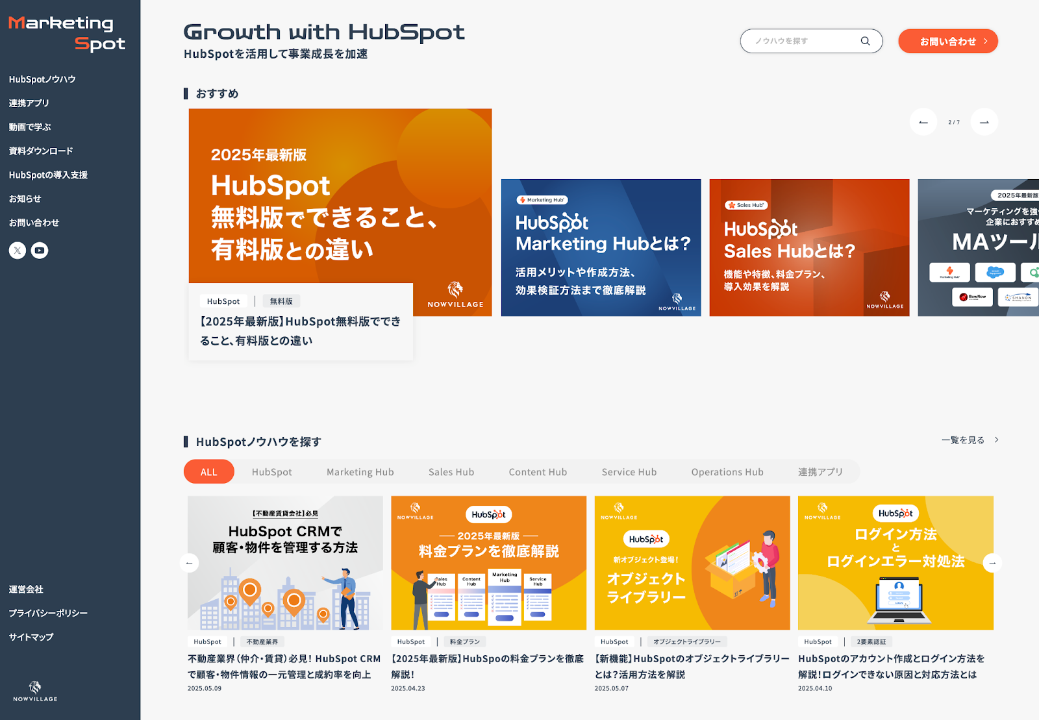This screenshot has width=1039, height=720.
Task: Select the Marketing Hub filter tab
Action: point(360,472)
